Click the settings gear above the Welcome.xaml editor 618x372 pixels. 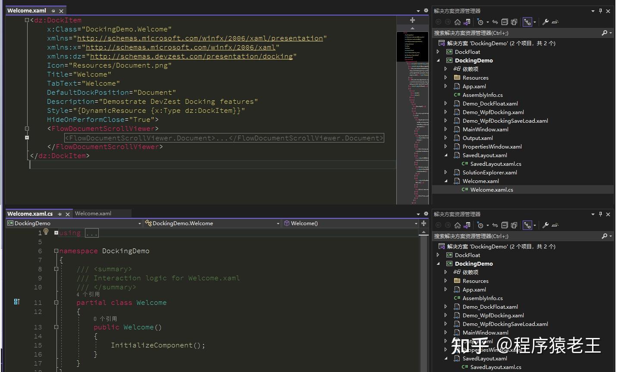(426, 11)
